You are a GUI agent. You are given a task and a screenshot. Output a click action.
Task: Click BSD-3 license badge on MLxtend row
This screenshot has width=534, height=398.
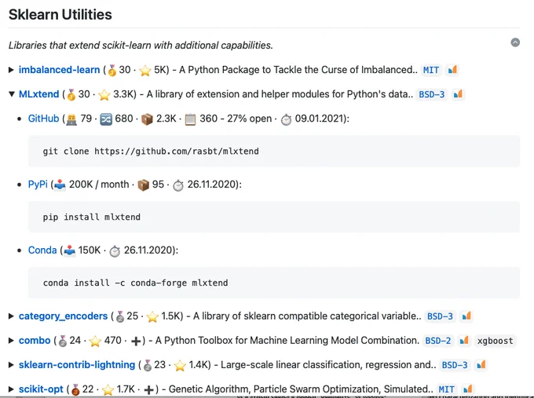[432, 94]
